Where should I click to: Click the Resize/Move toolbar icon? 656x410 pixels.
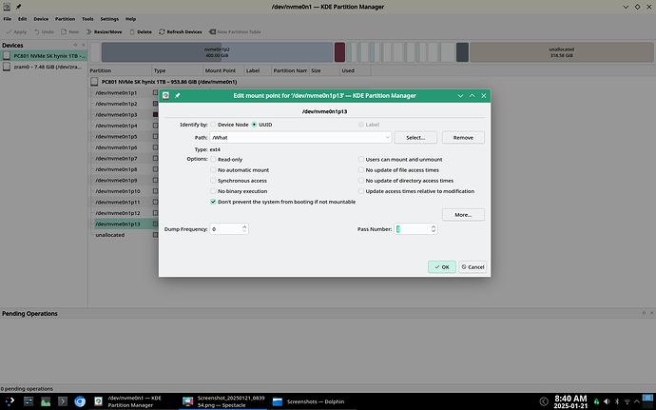pyautogui.click(x=88, y=31)
